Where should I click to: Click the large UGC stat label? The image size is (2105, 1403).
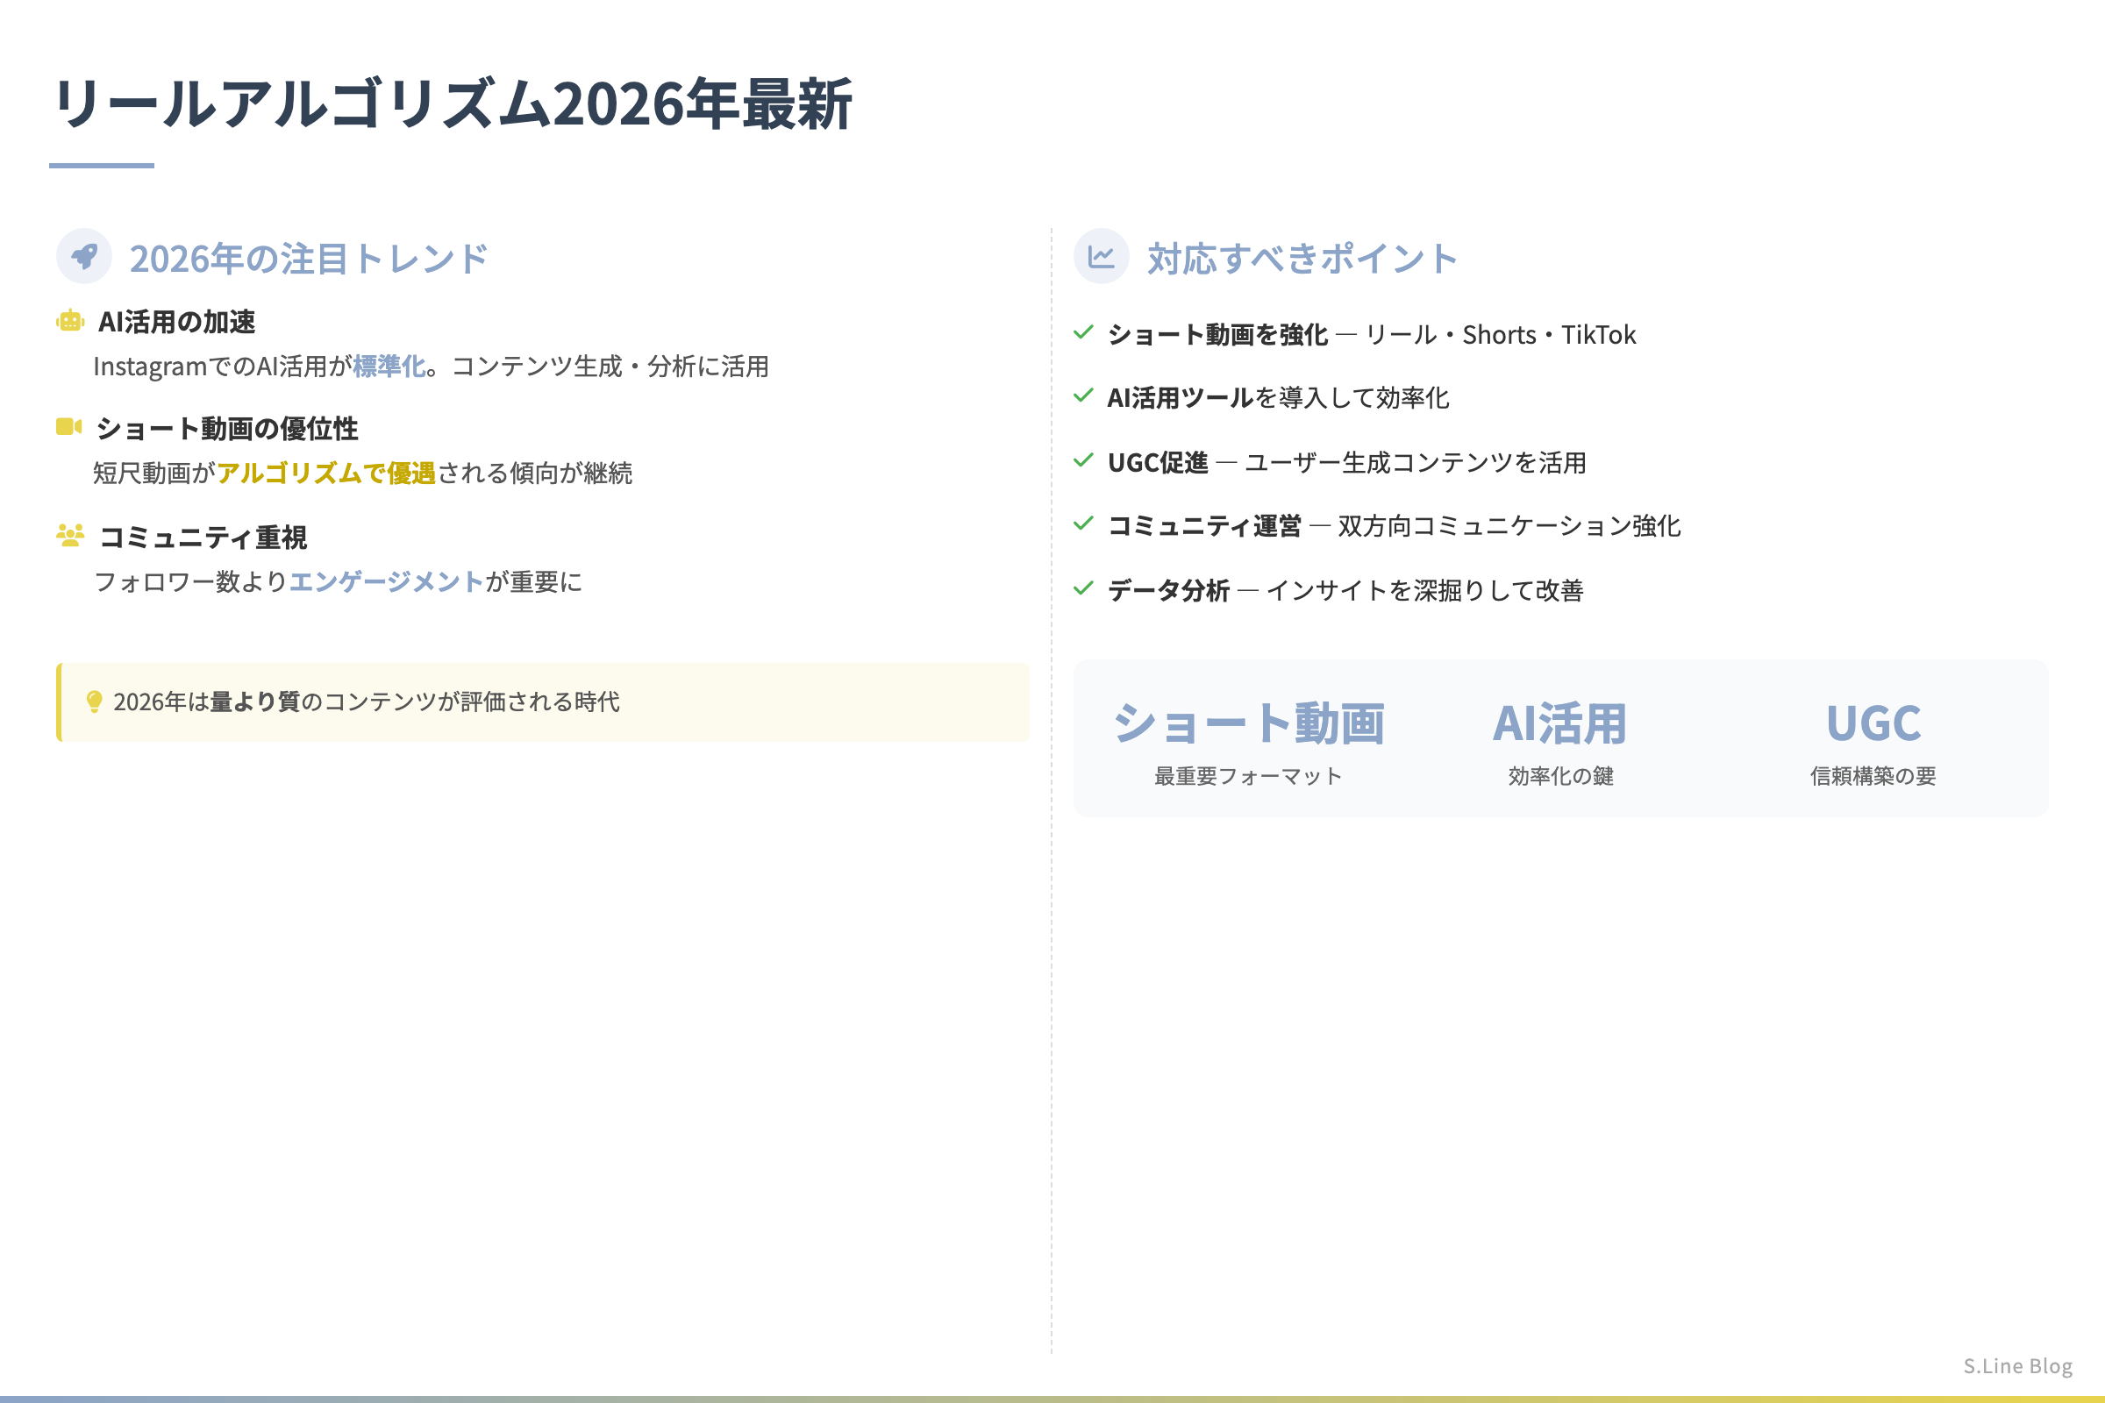coord(1873,723)
